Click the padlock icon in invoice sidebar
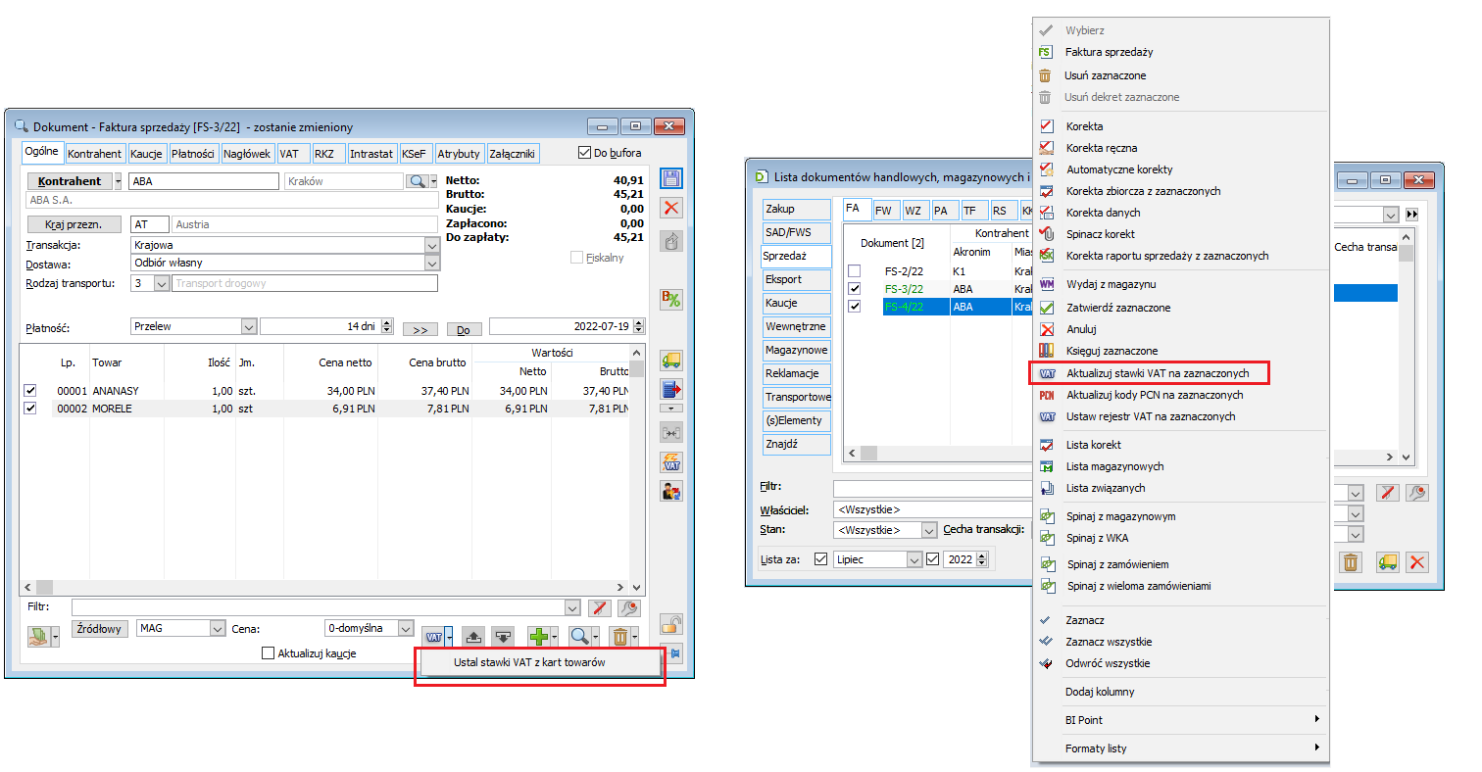The width and height of the screenshot is (1482, 772). pyautogui.click(x=671, y=623)
